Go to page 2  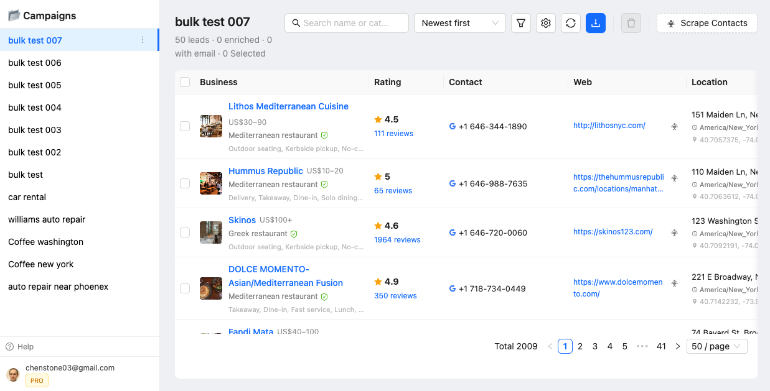tap(580, 346)
